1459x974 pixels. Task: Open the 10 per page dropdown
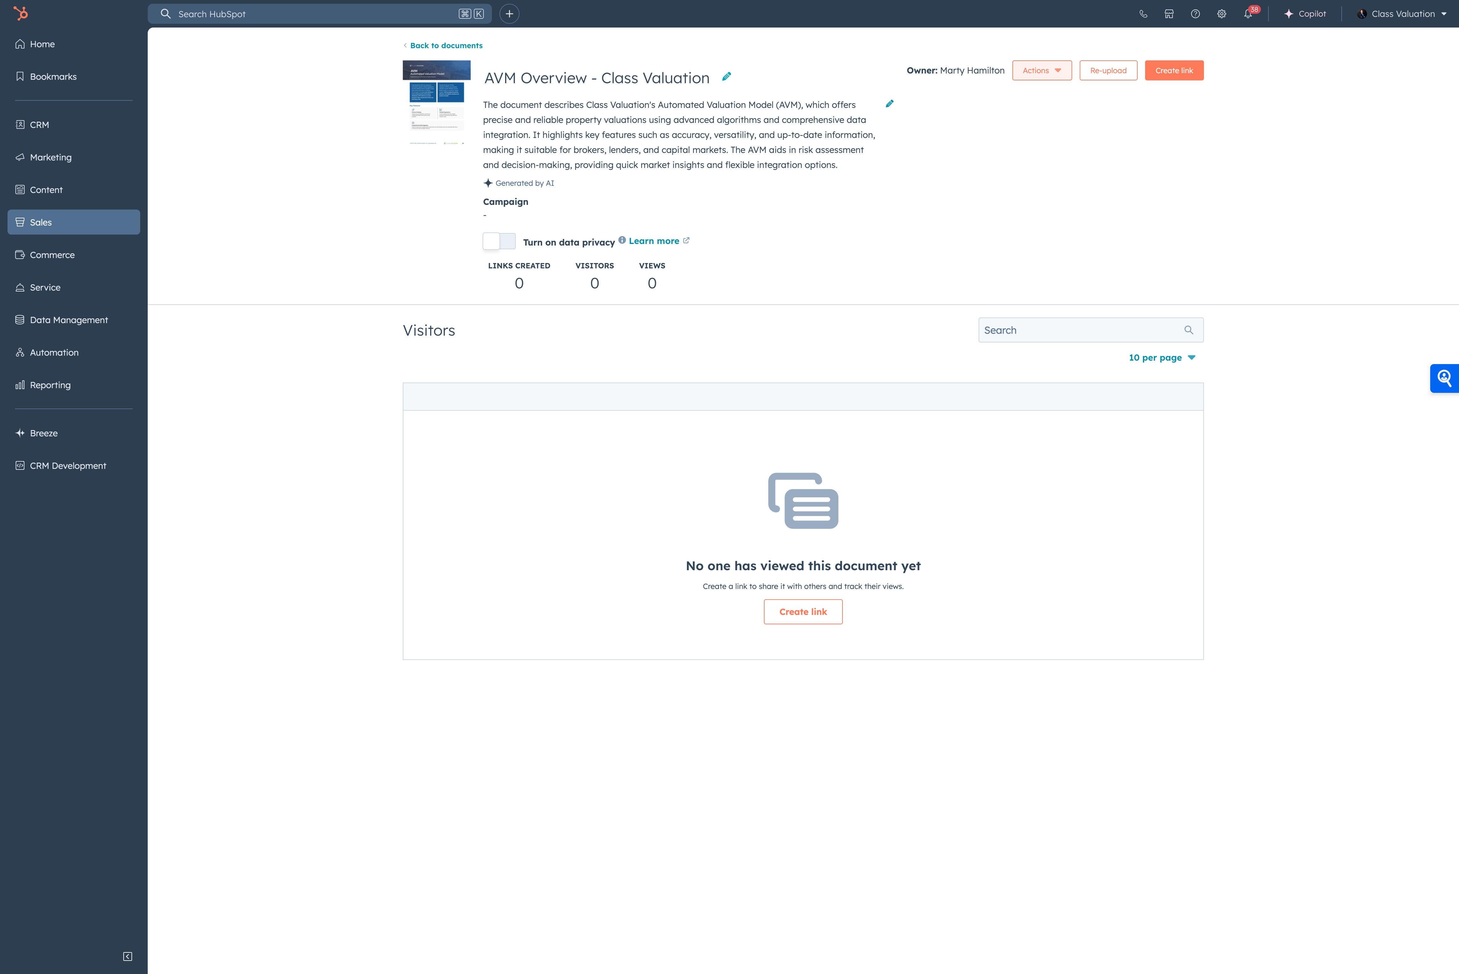(1161, 357)
